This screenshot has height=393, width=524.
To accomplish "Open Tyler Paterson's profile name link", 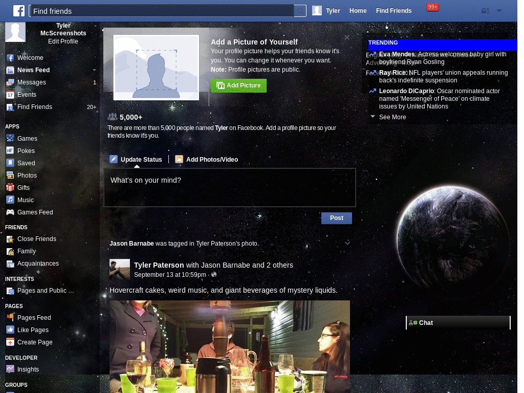I will click(x=159, y=266).
